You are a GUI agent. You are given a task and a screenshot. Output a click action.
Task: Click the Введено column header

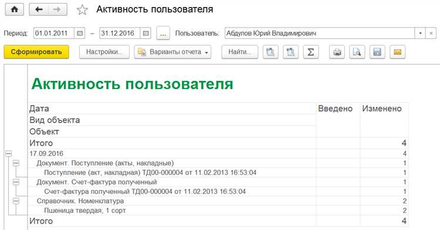click(x=338, y=120)
